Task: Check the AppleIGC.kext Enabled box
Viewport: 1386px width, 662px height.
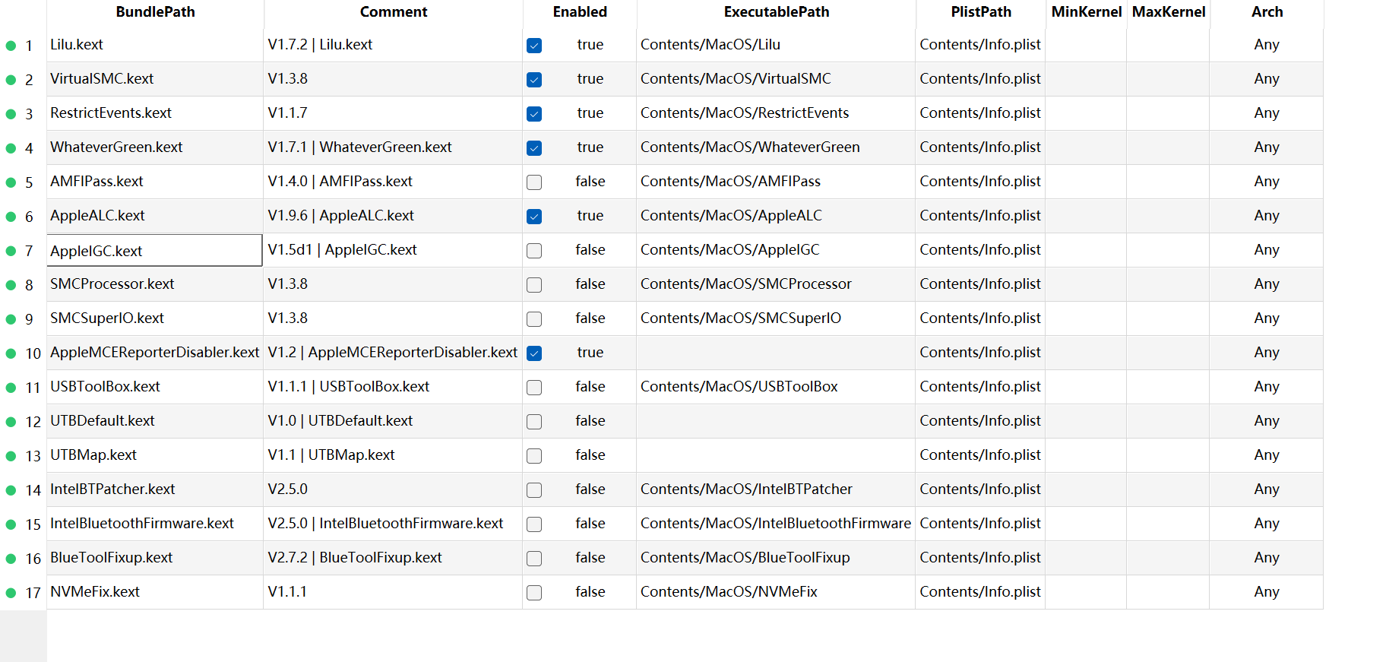Action: (534, 251)
